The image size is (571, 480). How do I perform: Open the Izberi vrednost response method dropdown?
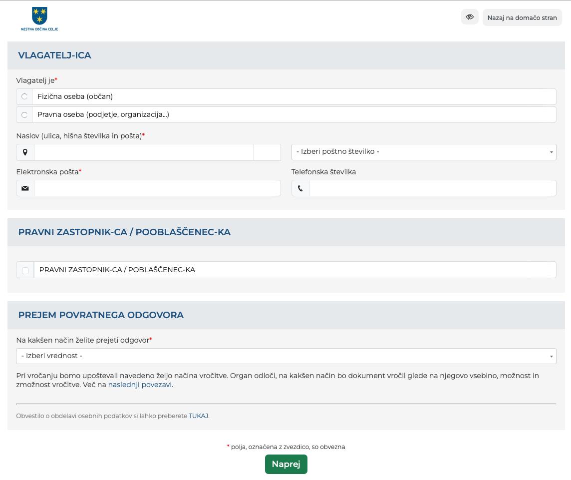click(x=286, y=356)
